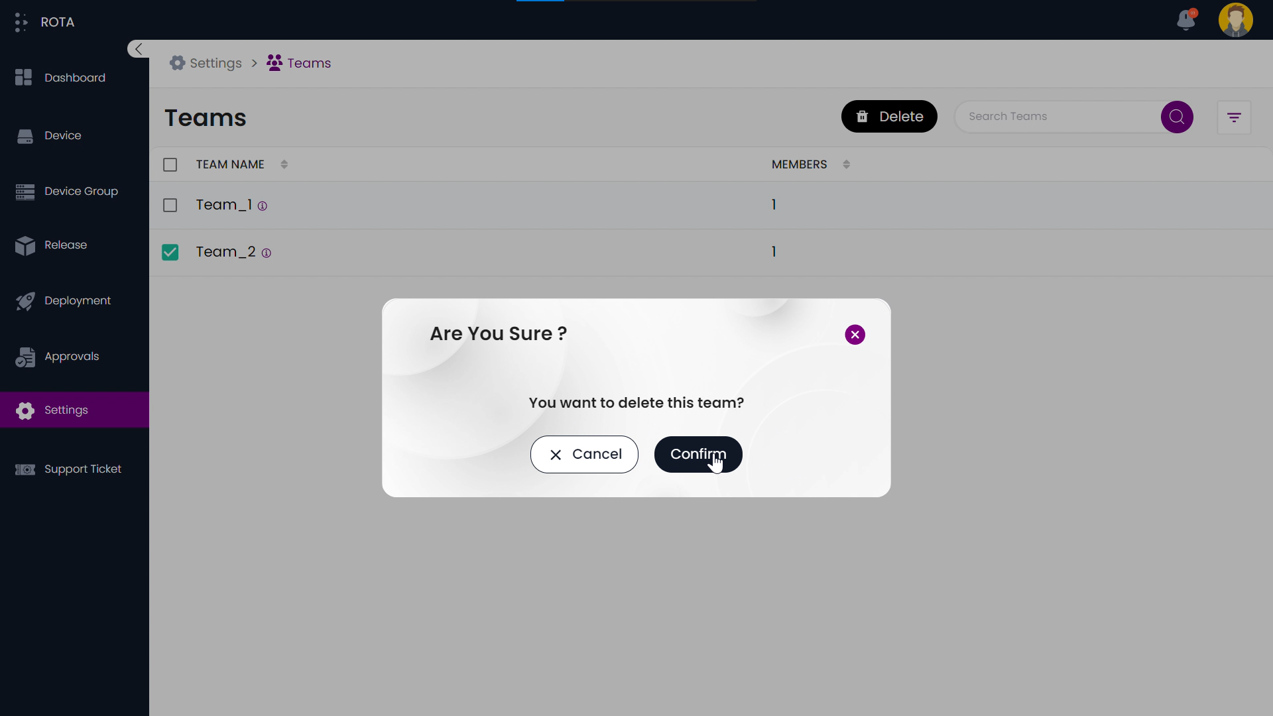Click the Support Ticket sidebar icon

25,469
